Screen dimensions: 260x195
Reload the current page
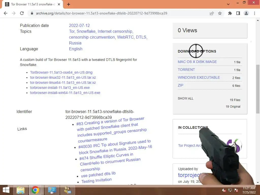tap(22, 13)
